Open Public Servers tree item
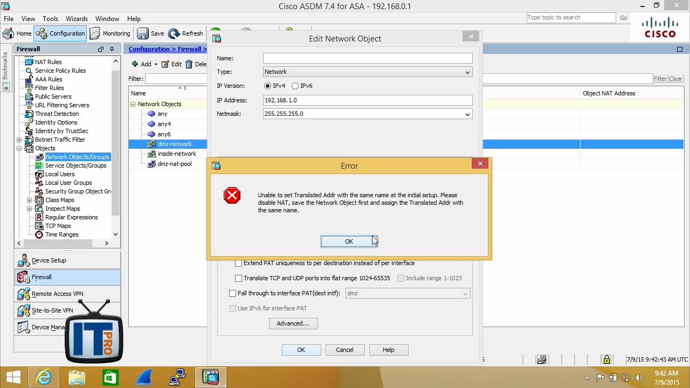Viewport: 690px width, 388px height. [x=53, y=96]
